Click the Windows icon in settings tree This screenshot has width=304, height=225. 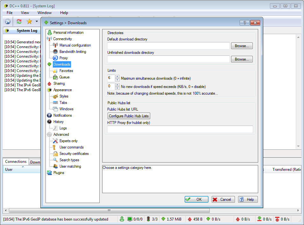tap(55, 109)
